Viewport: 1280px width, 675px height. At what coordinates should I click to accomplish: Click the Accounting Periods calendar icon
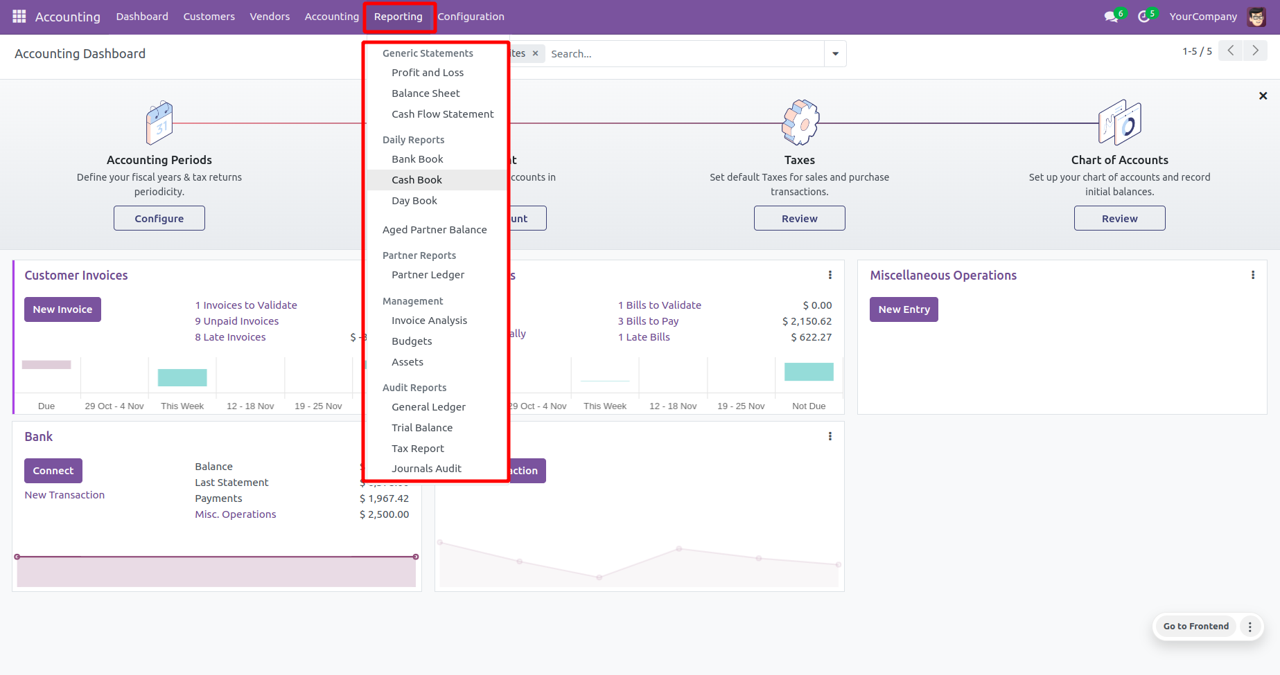click(159, 123)
